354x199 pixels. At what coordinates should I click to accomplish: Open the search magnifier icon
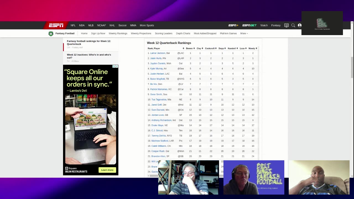[x=293, y=25]
